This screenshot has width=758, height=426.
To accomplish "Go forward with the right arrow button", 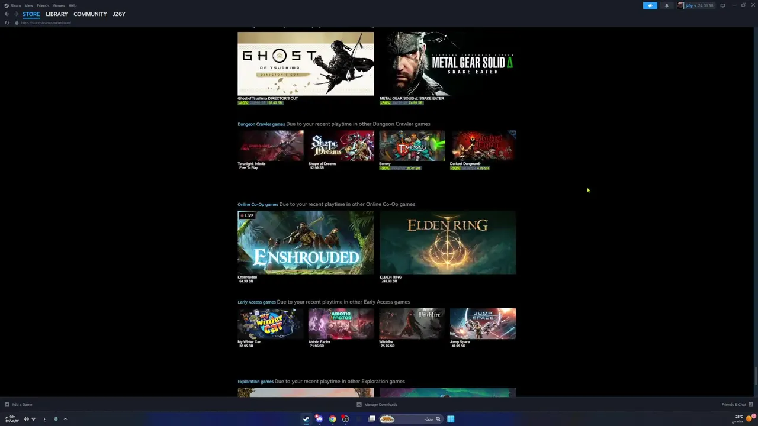I will click(x=15, y=14).
